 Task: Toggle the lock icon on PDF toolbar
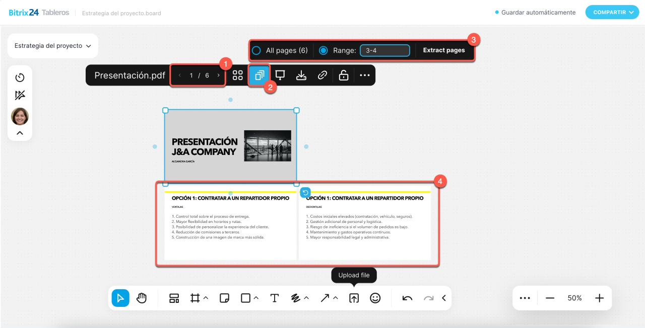click(344, 75)
